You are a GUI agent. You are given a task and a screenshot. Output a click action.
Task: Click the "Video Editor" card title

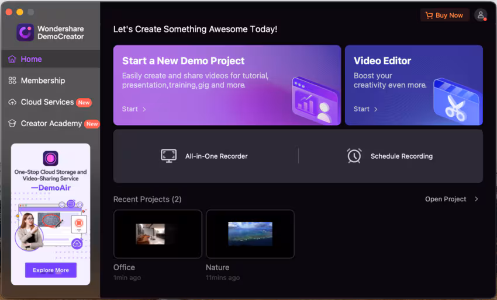coord(382,61)
